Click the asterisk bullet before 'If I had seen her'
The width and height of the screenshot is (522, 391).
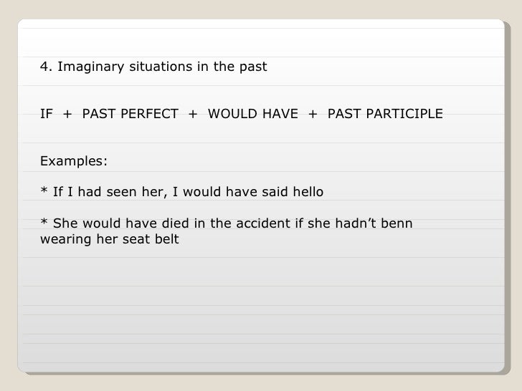pos(44,190)
